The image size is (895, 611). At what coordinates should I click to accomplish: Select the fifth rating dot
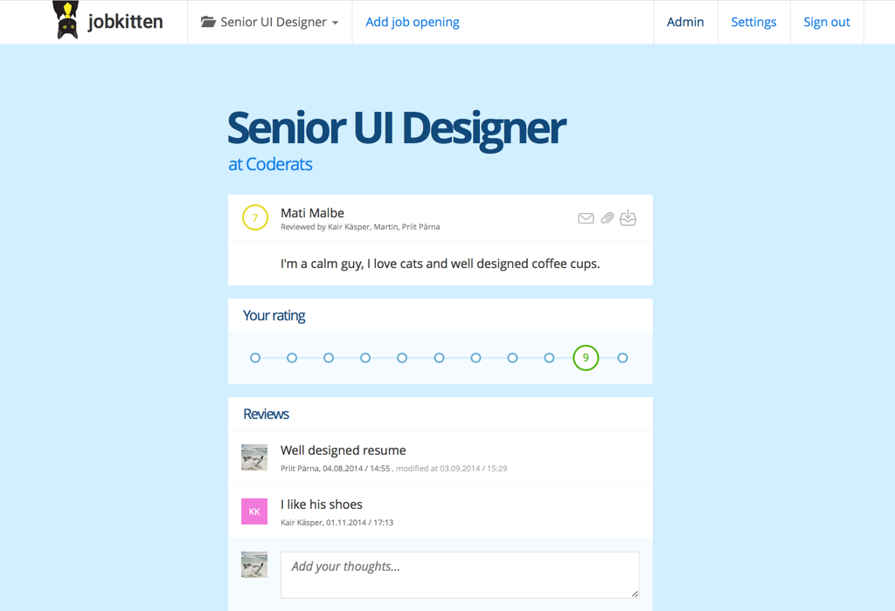(402, 358)
